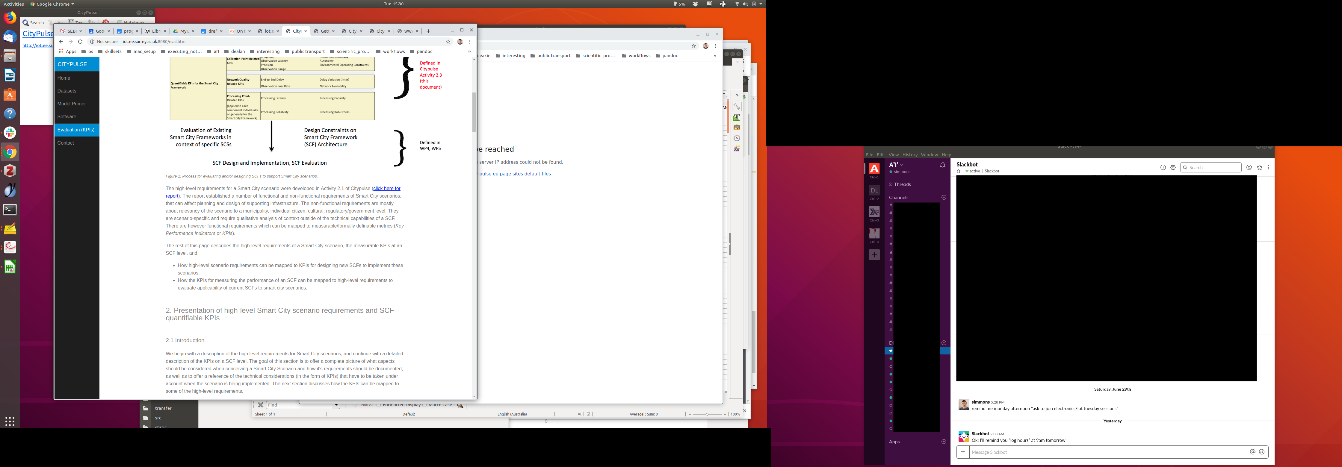
Task: Open the Find field dropdown arrow
Action: point(336,405)
